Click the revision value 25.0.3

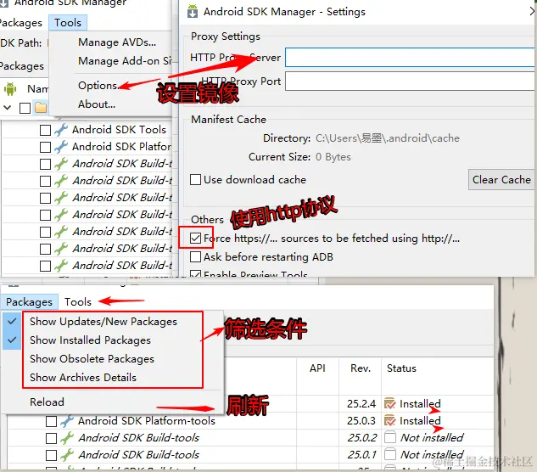point(361,420)
